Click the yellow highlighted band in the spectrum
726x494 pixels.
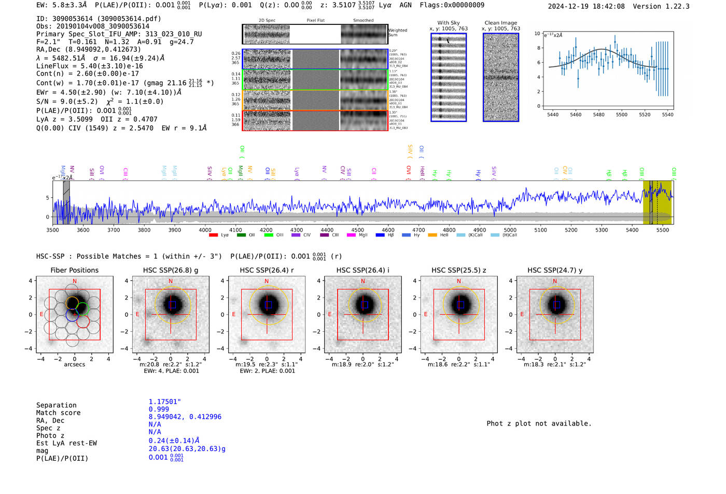point(657,203)
